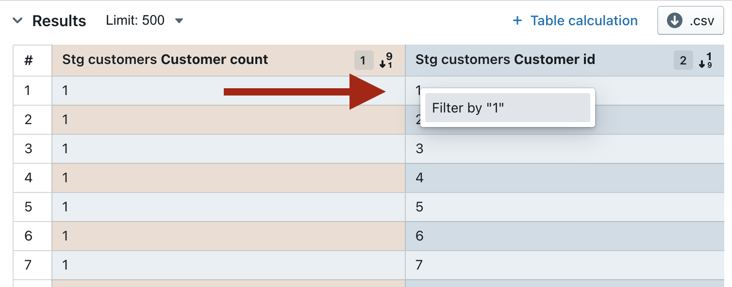Toggle the ascending sort icon on Customer id
The image size is (732, 287).
click(x=705, y=61)
